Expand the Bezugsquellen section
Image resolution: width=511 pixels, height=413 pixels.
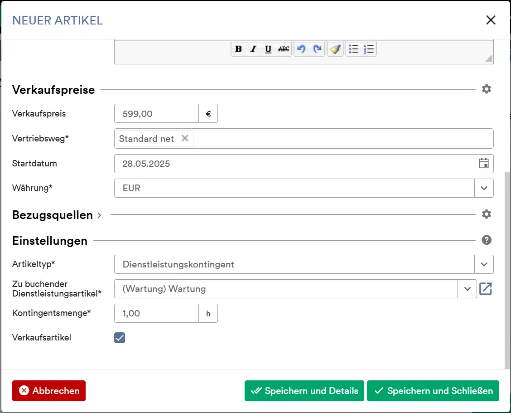coord(99,215)
